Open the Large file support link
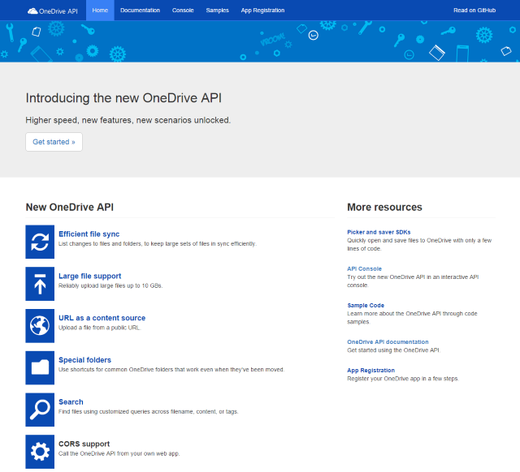520x472 pixels. pyautogui.click(x=90, y=276)
